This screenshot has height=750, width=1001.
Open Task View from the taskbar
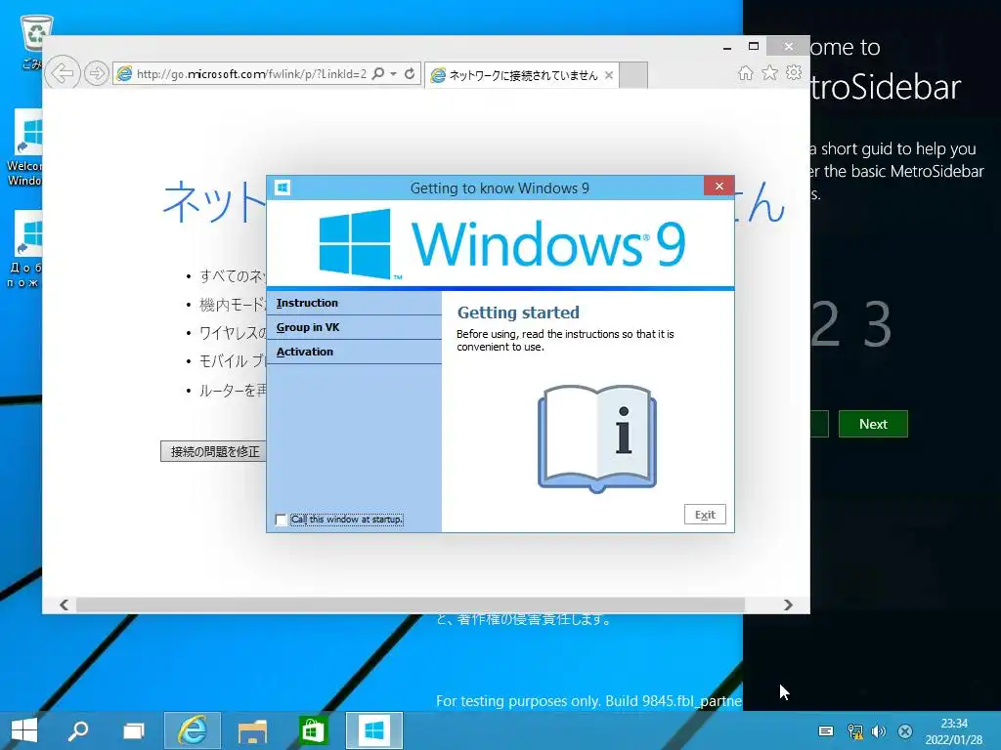coord(133,730)
